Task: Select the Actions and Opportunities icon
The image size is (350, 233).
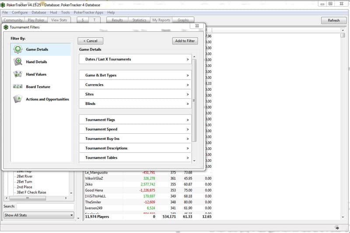Action: coord(18,99)
